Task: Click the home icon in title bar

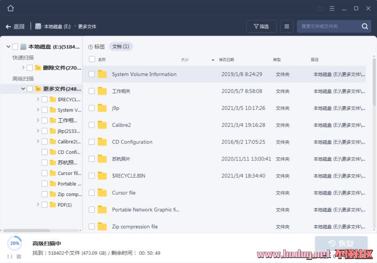Action: coord(11,8)
